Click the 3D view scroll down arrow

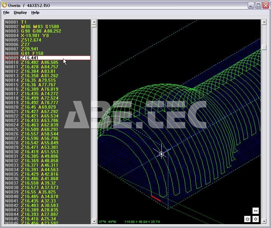click(264, 221)
